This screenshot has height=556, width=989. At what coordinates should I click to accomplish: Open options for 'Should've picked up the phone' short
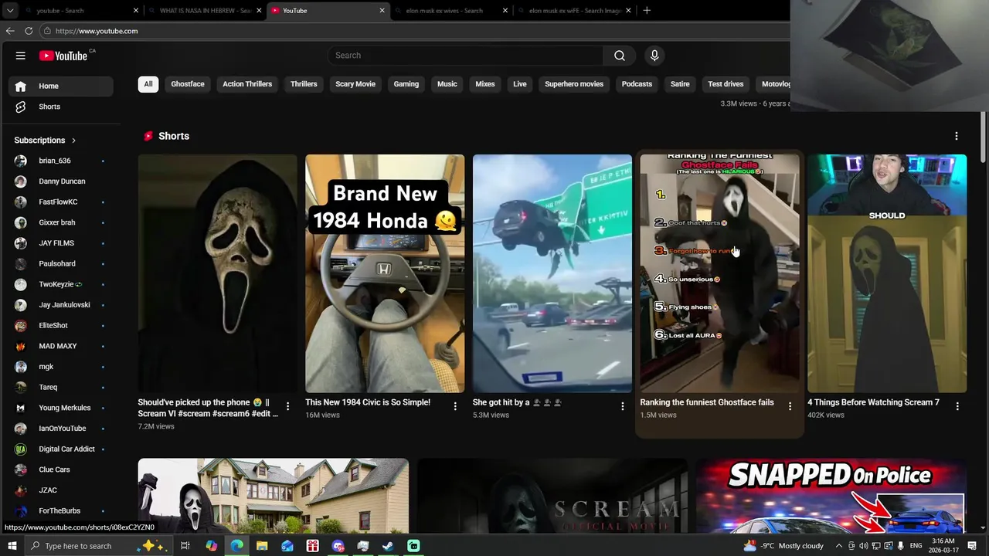tap(288, 406)
